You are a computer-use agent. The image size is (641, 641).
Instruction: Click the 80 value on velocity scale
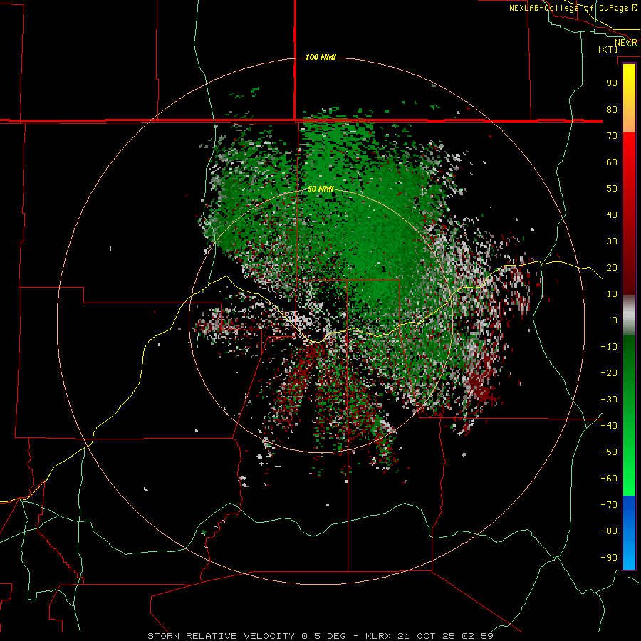tap(612, 109)
